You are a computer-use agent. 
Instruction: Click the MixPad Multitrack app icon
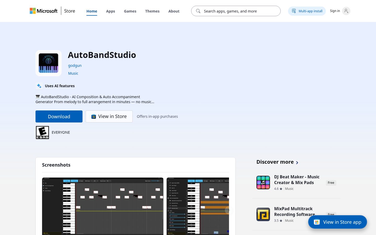click(x=263, y=214)
